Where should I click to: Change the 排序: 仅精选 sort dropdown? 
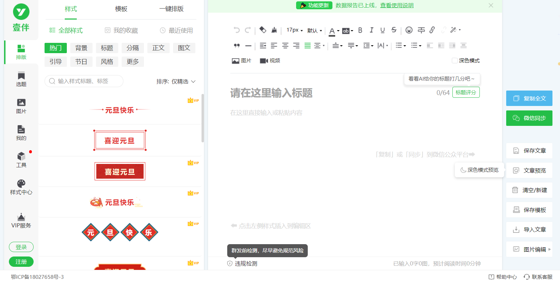coord(176,82)
